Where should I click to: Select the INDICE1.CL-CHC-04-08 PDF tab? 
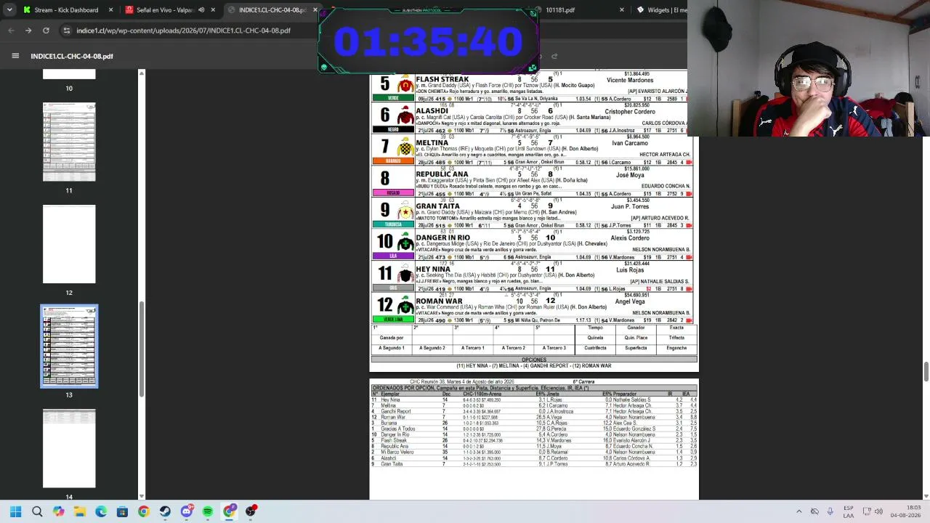[272, 10]
